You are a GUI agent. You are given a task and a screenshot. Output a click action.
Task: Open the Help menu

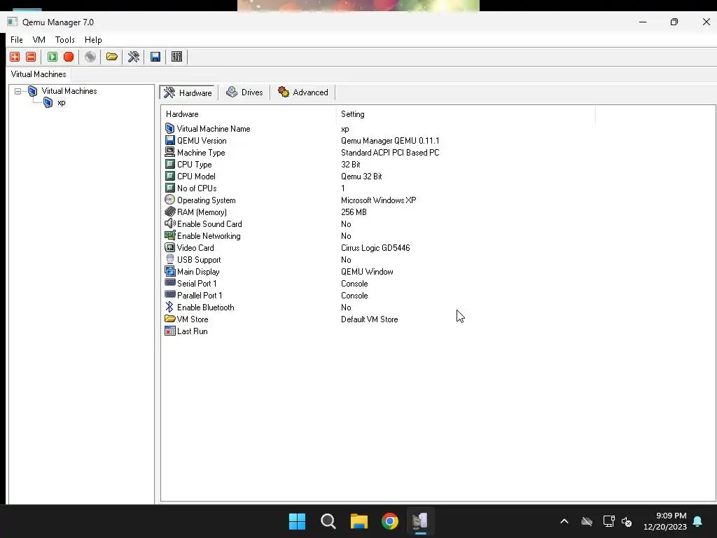pyautogui.click(x=93, y=40)
